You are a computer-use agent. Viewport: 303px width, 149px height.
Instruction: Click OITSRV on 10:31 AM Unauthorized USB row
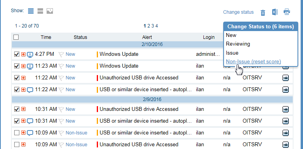[252, 109]
